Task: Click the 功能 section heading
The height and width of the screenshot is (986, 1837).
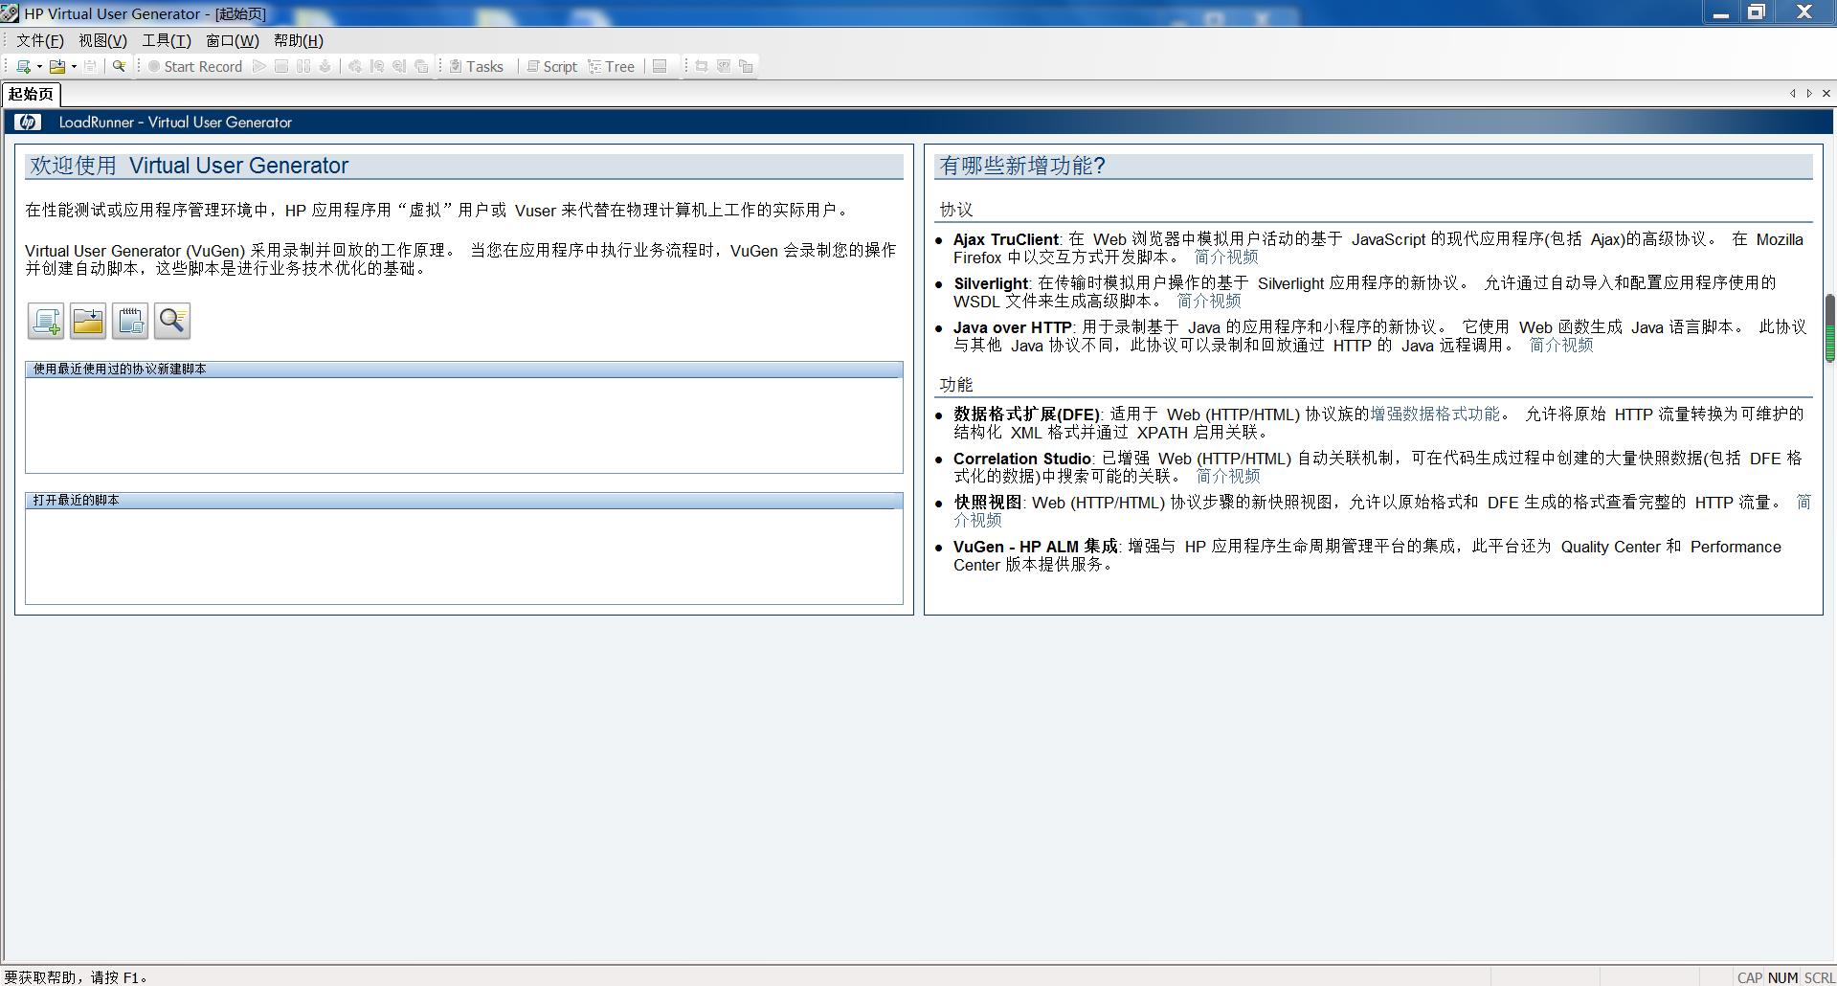Action: [x=956, y=385]
